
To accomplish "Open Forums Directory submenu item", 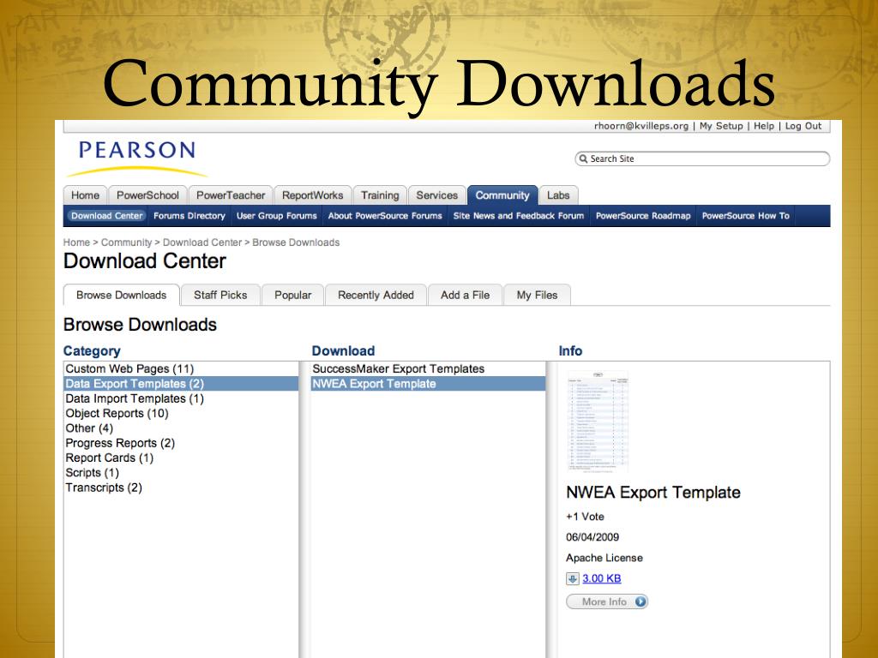I will (x=189, y=216).
